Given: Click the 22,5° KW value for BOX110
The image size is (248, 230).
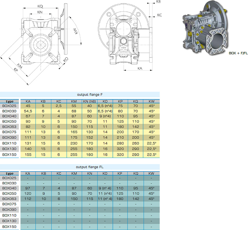Looking at the screenshot, I should 151,144.
